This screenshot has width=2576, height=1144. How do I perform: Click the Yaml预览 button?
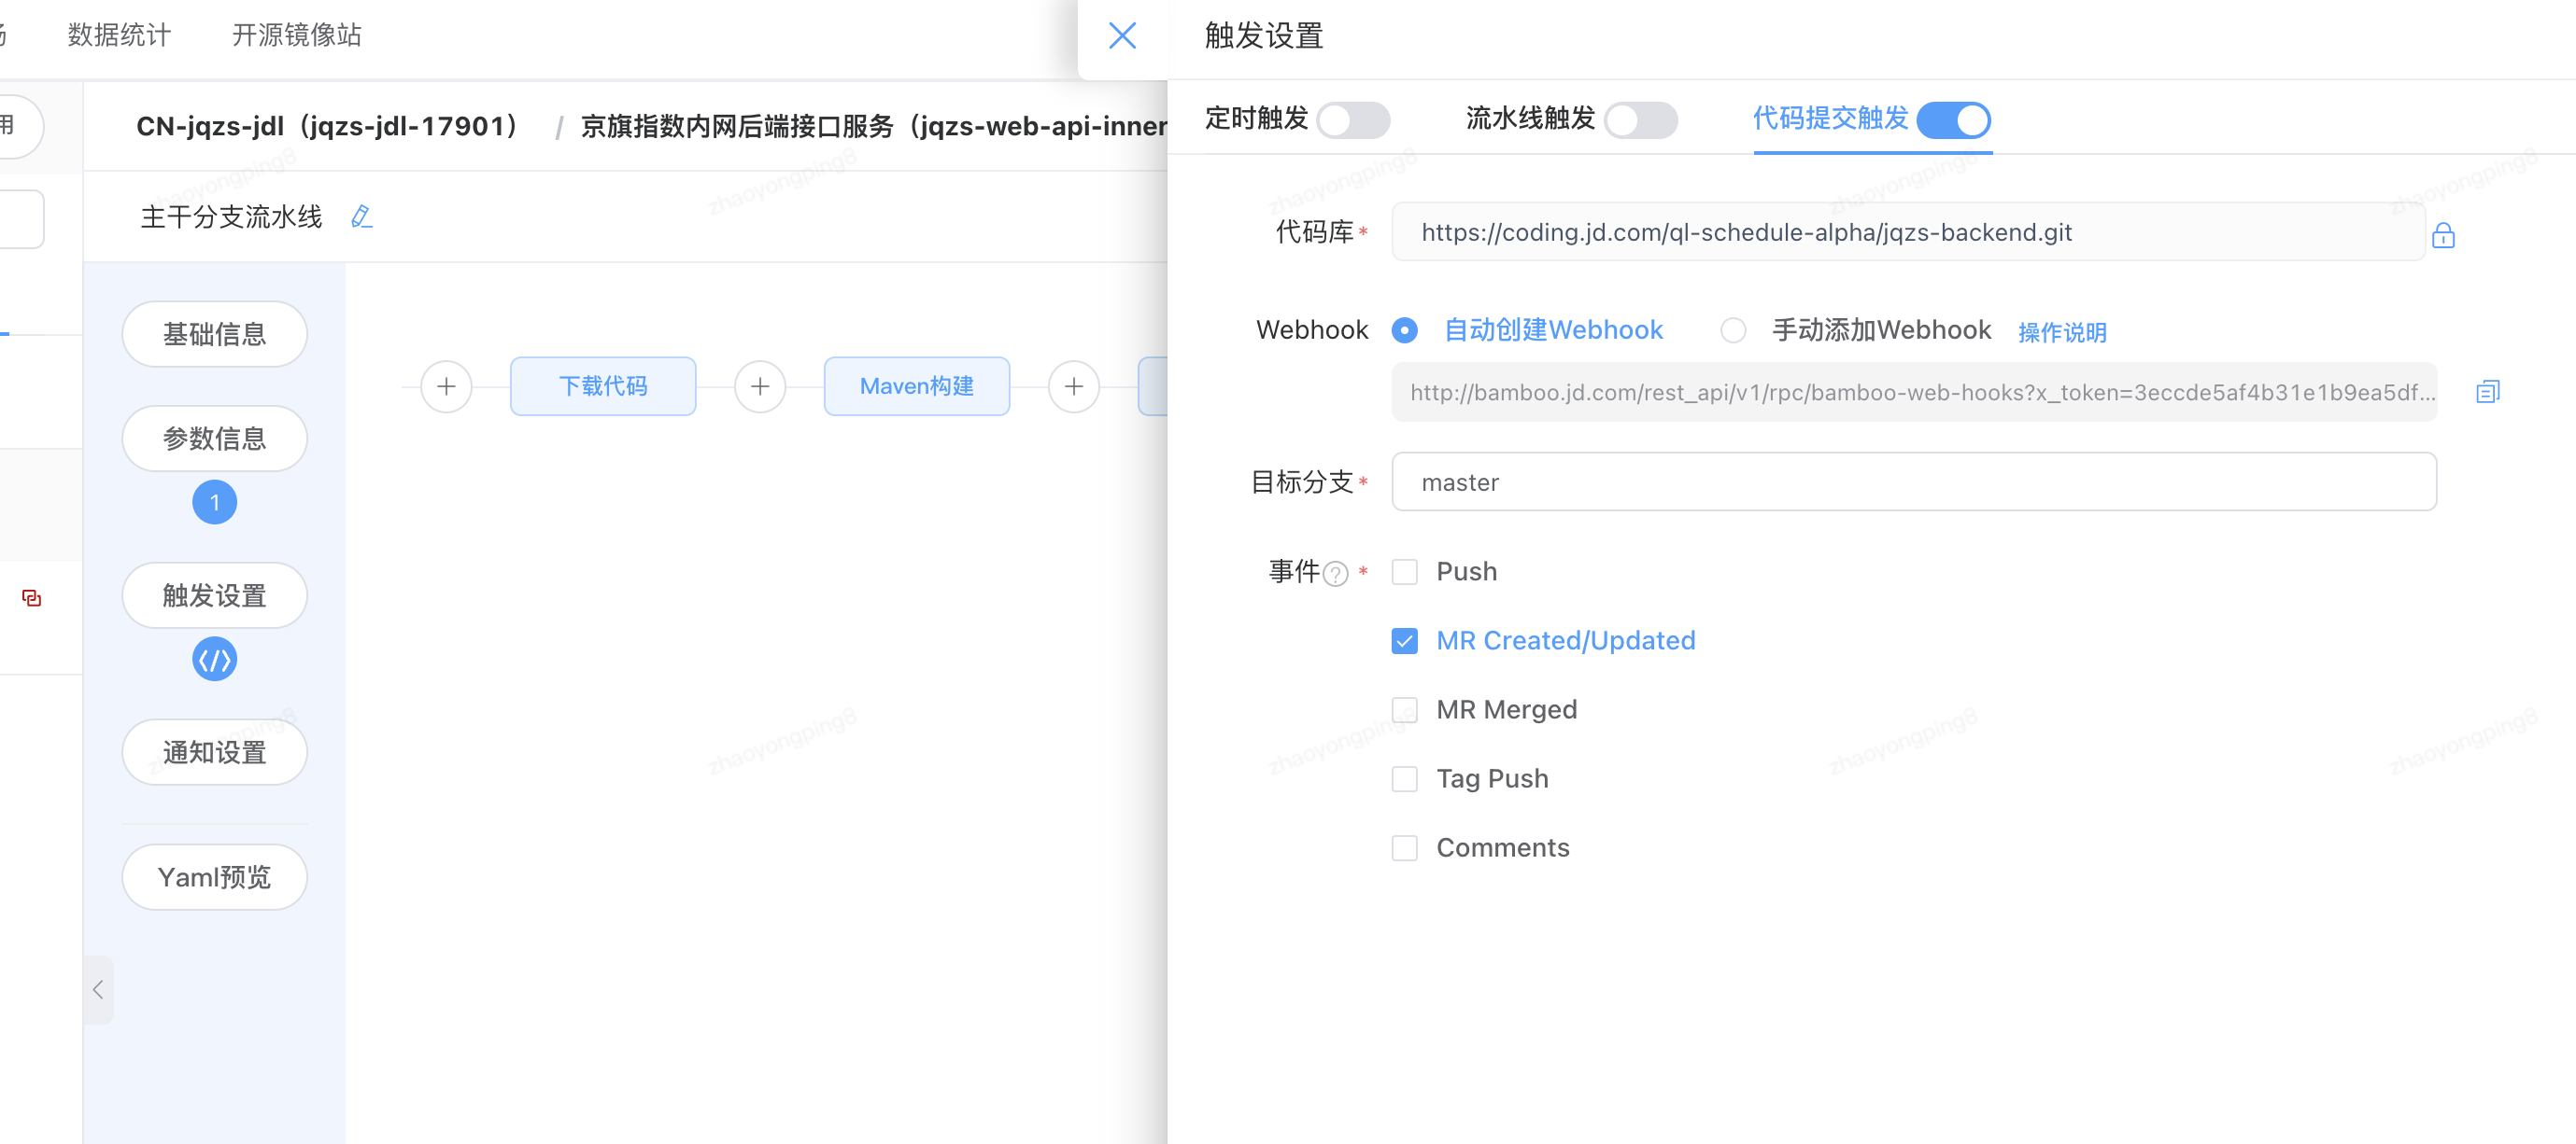click(214, 876)
